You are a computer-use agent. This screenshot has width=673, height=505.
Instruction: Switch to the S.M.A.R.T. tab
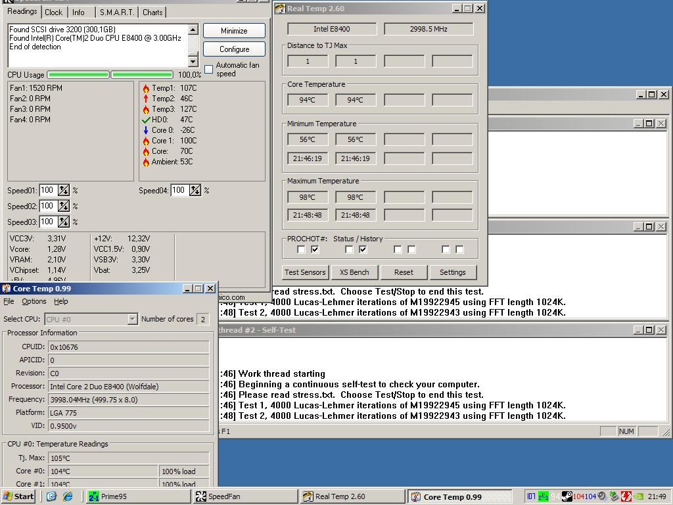[116, 12]
